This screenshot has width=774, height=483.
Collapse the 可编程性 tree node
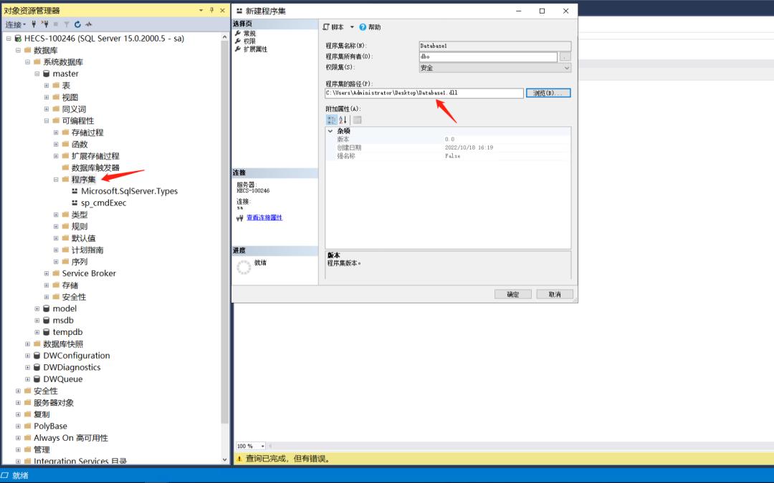[x=47, y=120]
